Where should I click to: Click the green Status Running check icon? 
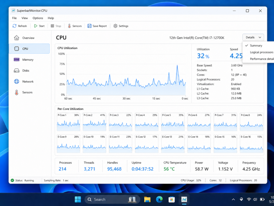[12, 180]
